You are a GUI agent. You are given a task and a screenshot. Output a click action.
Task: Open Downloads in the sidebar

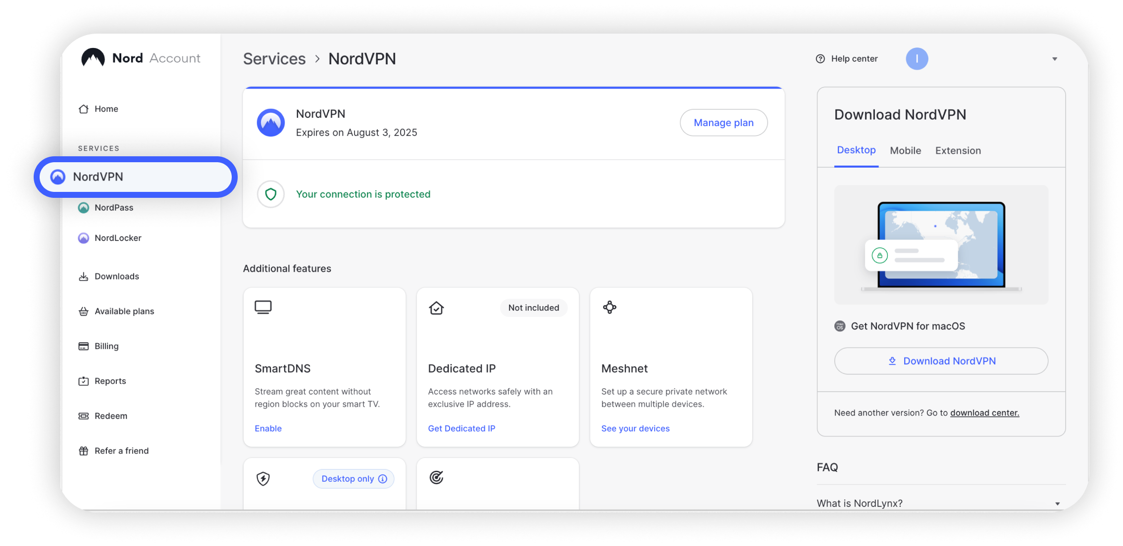click(116, 276)
